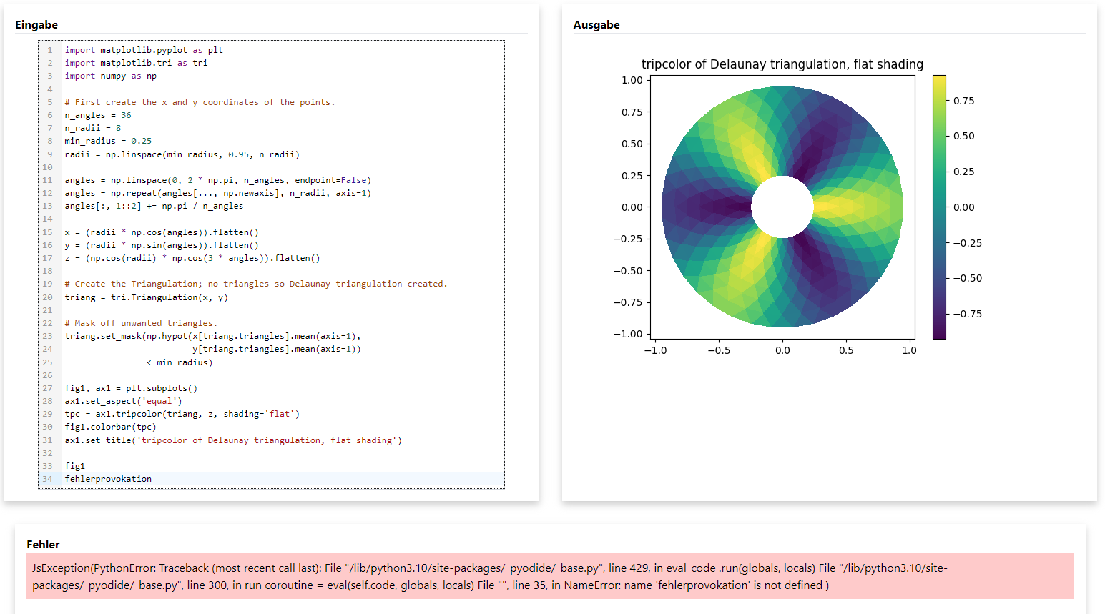This screenshot has height=614, width=1105.
Task: Click the viridis colorbar beside the plot
Action: click(939, 207)
